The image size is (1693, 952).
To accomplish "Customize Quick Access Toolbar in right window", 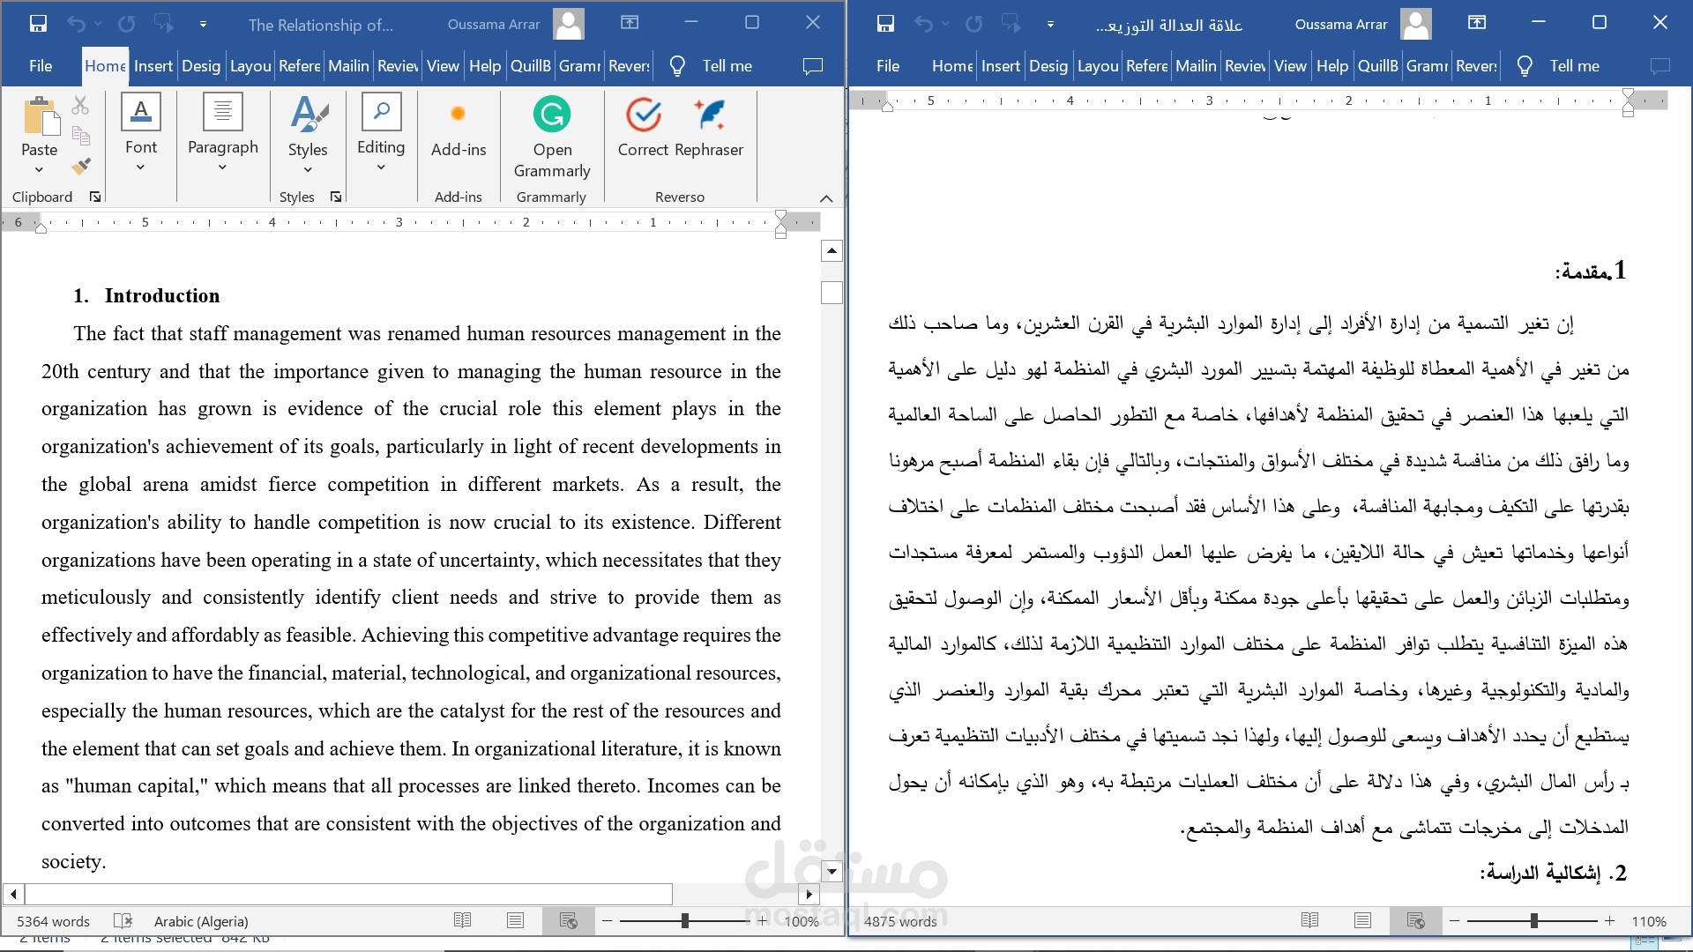I will 1050,25.
